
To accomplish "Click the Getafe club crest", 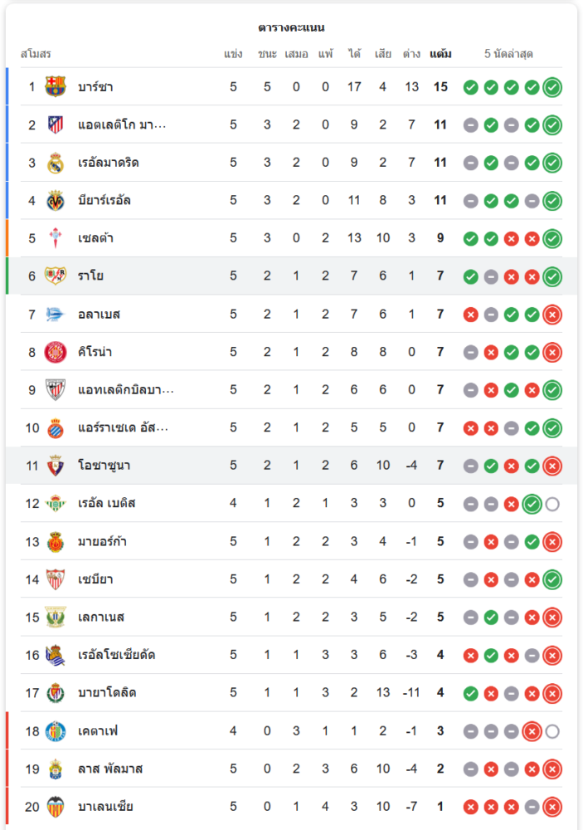I will pyautogui.click(x=56, y=731).
